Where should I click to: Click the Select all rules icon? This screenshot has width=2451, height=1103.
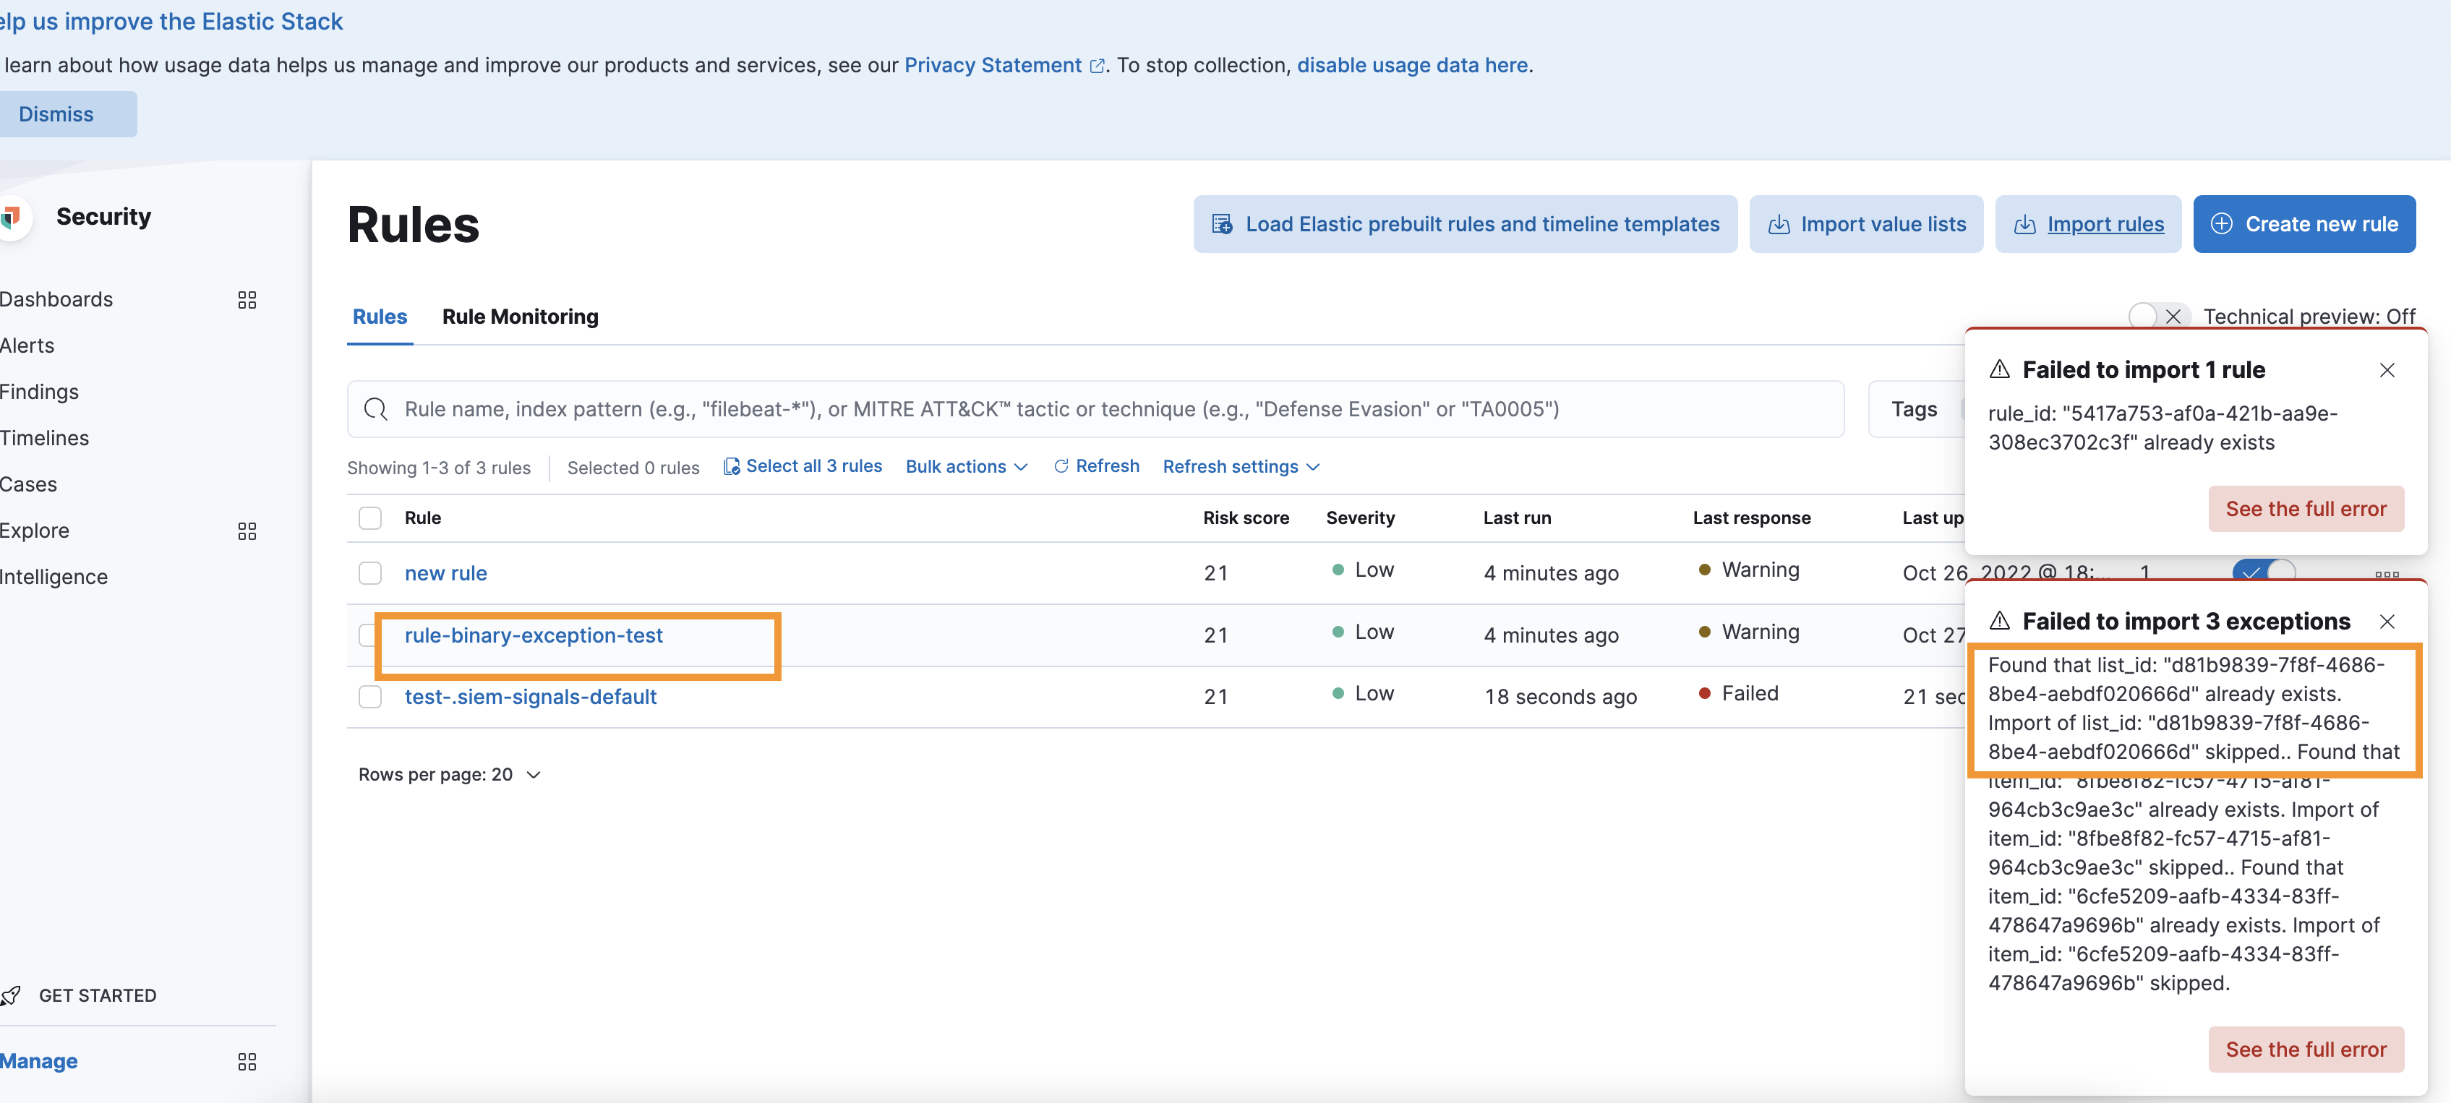click(732, 466)
